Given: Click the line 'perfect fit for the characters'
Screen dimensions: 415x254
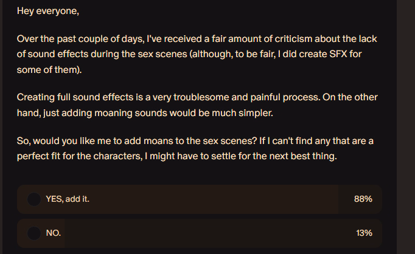Looking at the screenshot, I should pyautogui.click(x=177, y=156).
